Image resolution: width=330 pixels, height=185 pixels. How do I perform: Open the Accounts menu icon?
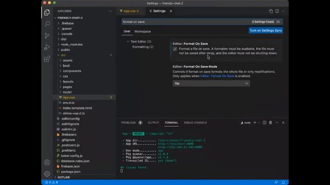[47, 162]
